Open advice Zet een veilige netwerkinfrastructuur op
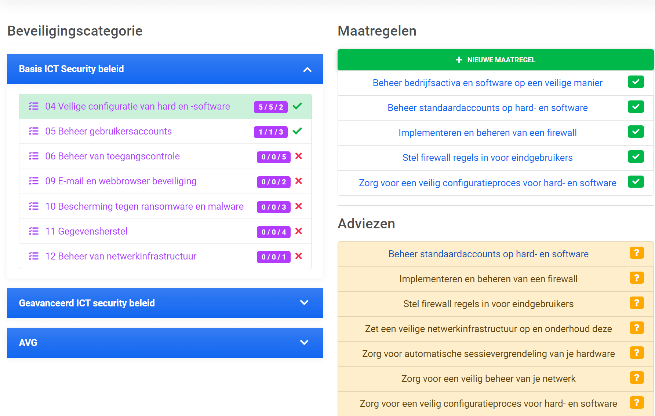Screen dimensions: 655x416 coord(488,329)
